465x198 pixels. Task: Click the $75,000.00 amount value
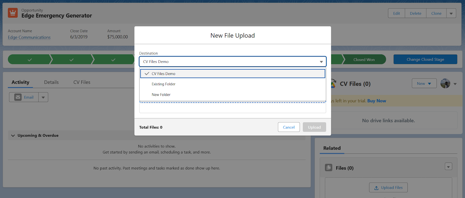click(x=117, y=37)
